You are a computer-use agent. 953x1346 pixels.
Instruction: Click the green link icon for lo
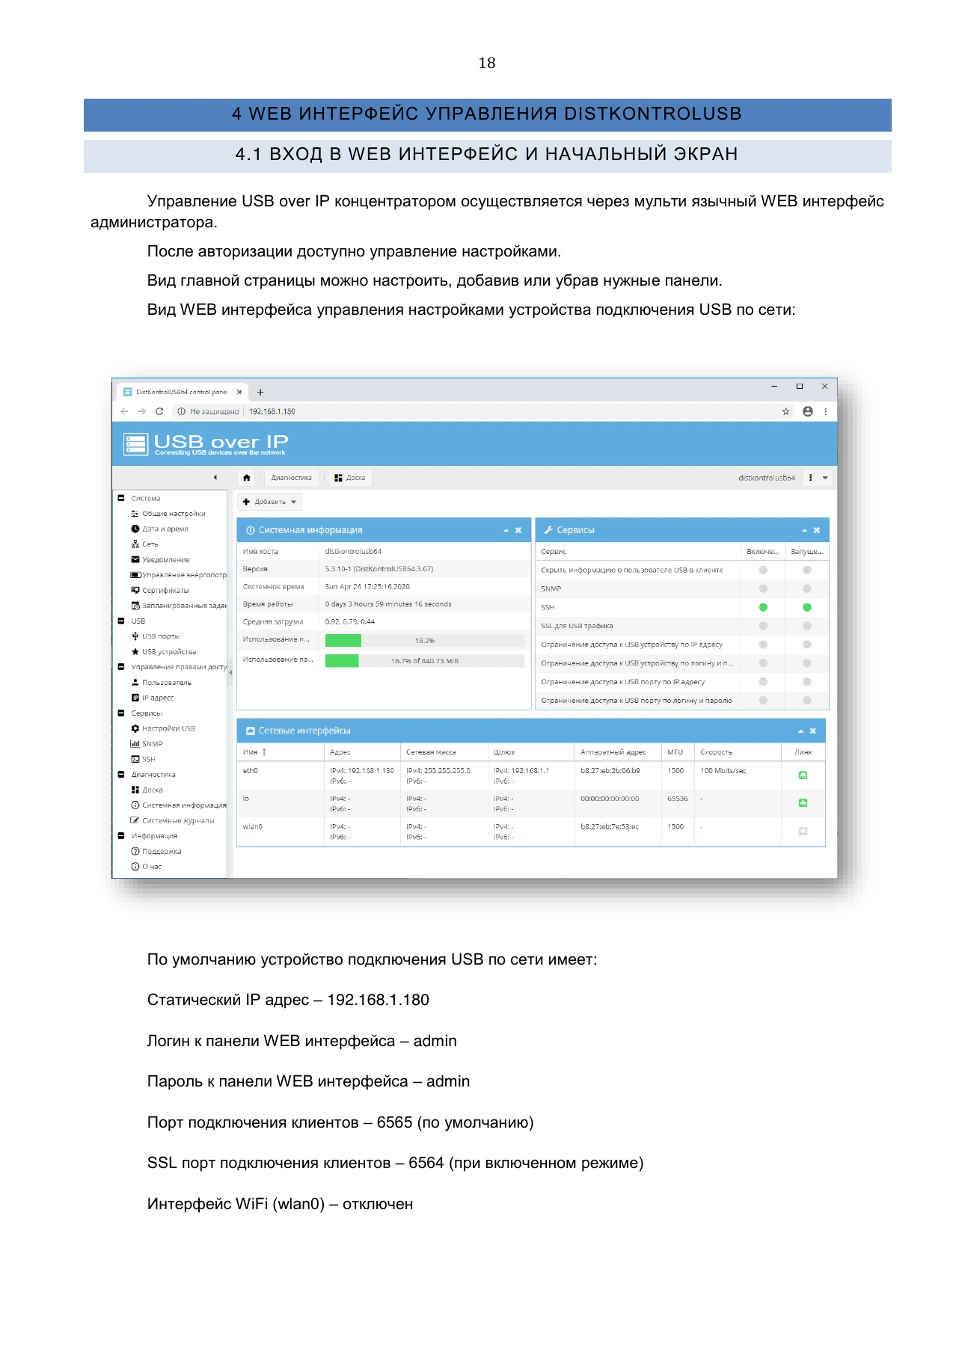pos(803,803)
